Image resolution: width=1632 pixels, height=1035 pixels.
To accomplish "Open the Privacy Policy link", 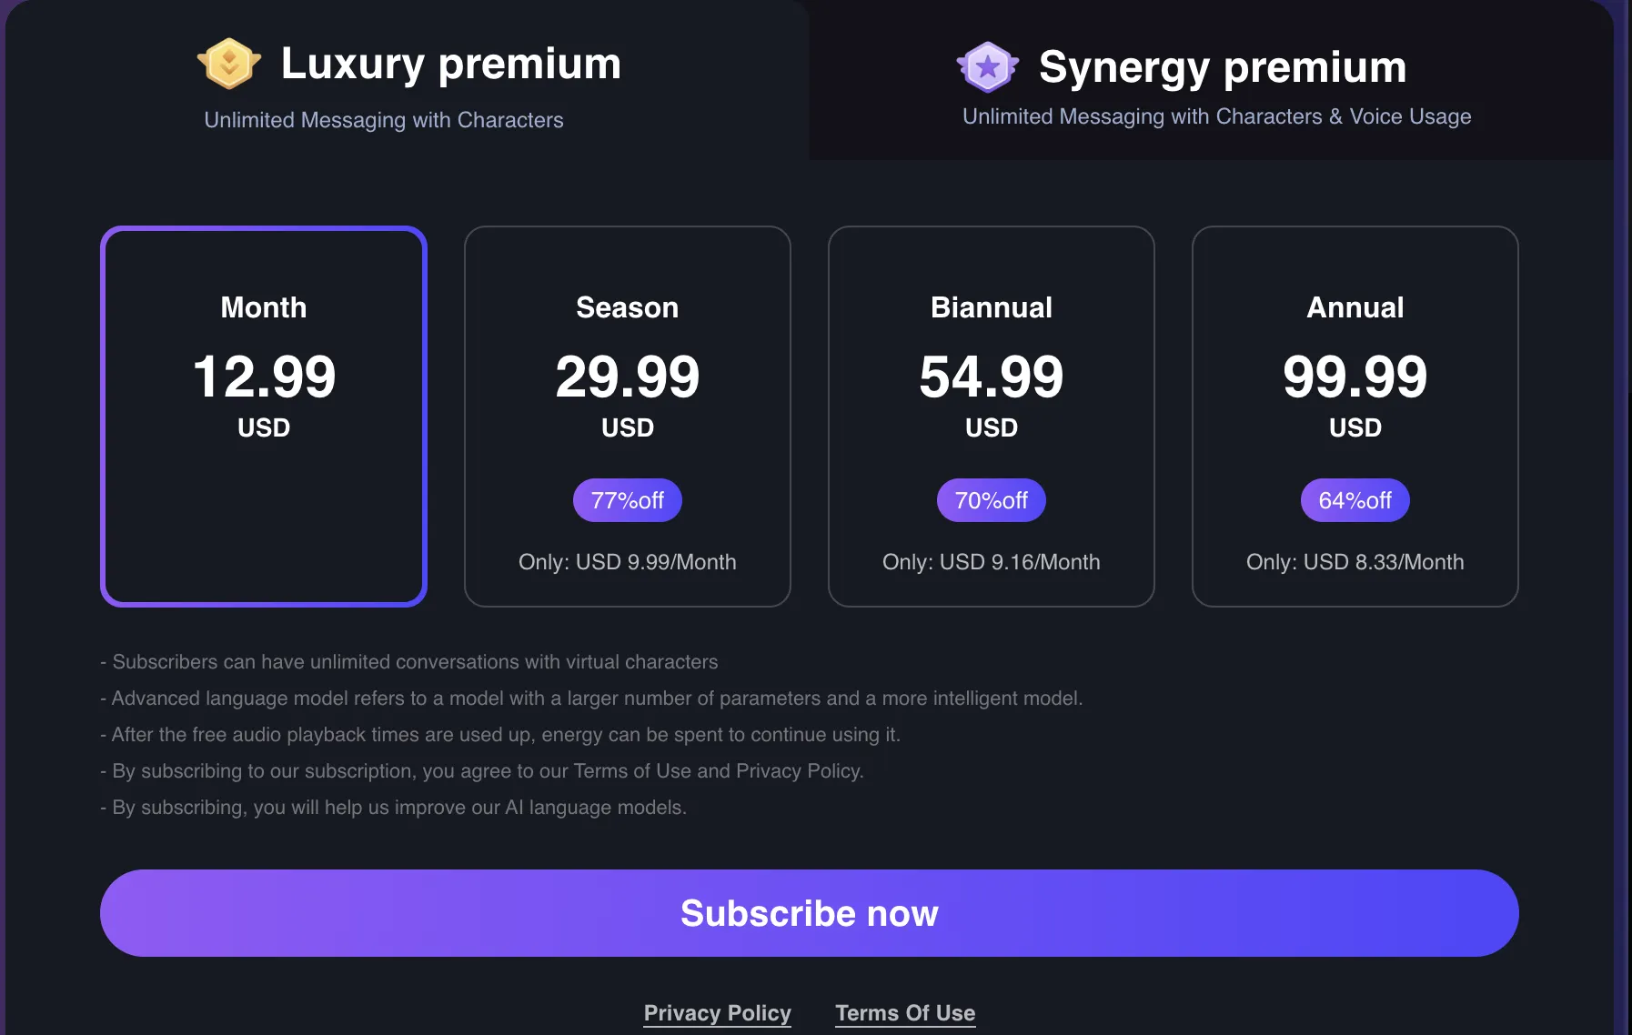I will [x=717, y=1012].
